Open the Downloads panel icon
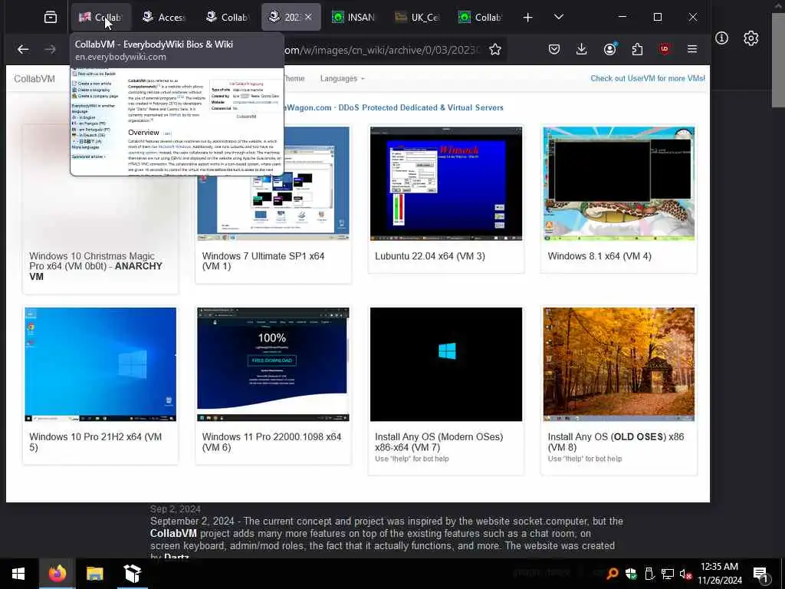785x589 pixels. pyautogui.click(x=581, y=49)
